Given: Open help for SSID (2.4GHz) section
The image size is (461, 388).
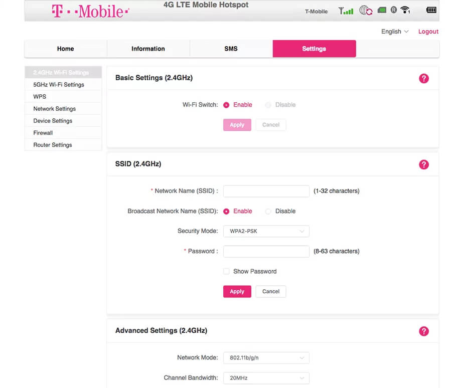Looking at the screenshot, I should (424, 164).
